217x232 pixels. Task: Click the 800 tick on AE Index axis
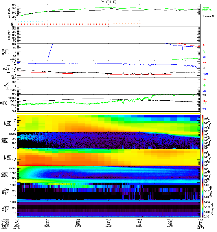click(14, 5)
